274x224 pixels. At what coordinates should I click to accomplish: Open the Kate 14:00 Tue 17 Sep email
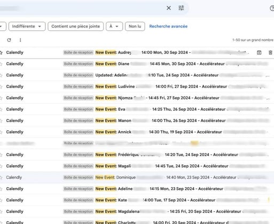click(137, 200)
